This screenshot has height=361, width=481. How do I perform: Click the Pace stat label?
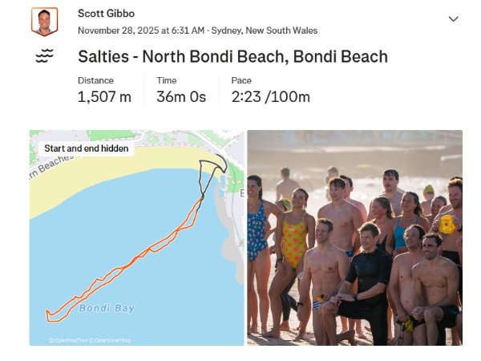coord(241,80)
